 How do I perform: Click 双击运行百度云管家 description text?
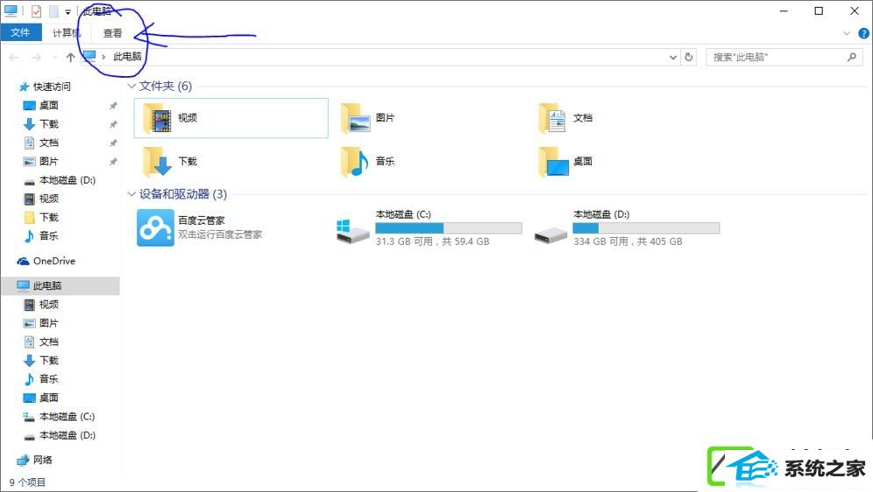click(220, 235)
